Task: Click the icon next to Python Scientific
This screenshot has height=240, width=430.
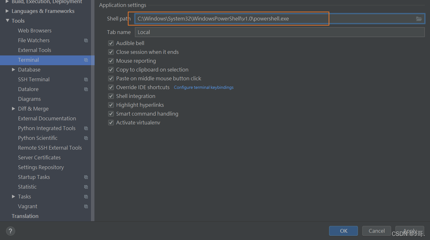Action: (86, 138)
